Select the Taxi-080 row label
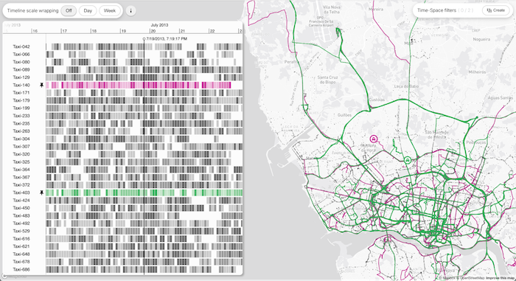This screenshot has width=516, height=281. click(x=21, y=62)
